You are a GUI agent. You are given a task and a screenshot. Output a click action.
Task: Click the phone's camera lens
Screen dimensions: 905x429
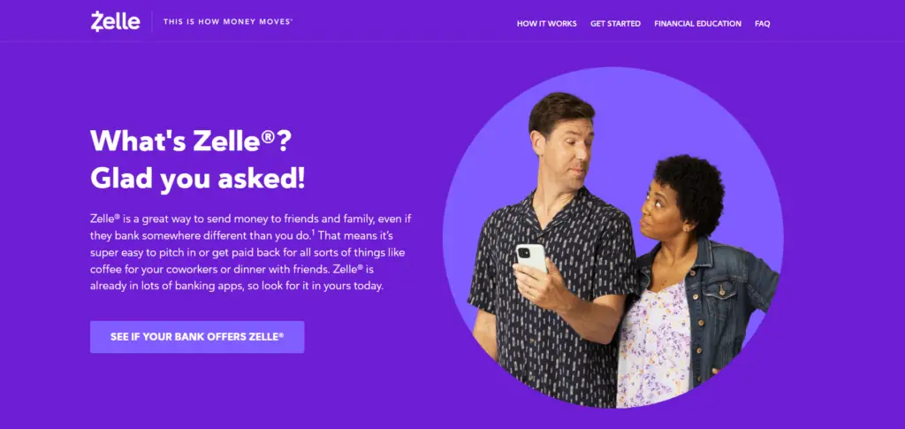click(525, 252)
